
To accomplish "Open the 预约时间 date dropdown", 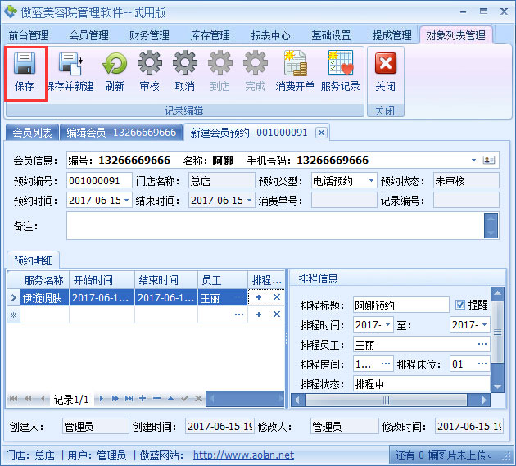I will (127, 200).
